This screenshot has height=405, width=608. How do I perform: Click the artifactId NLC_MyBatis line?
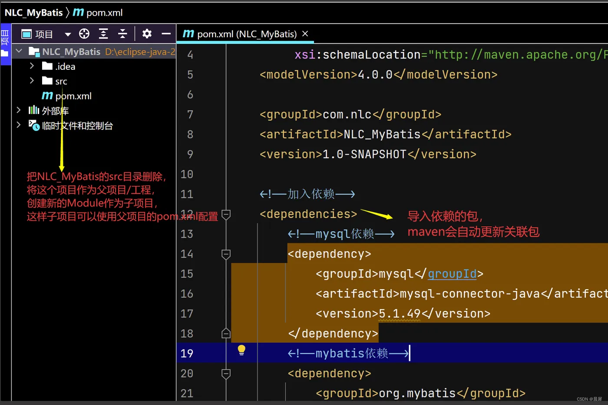[385, 134]
